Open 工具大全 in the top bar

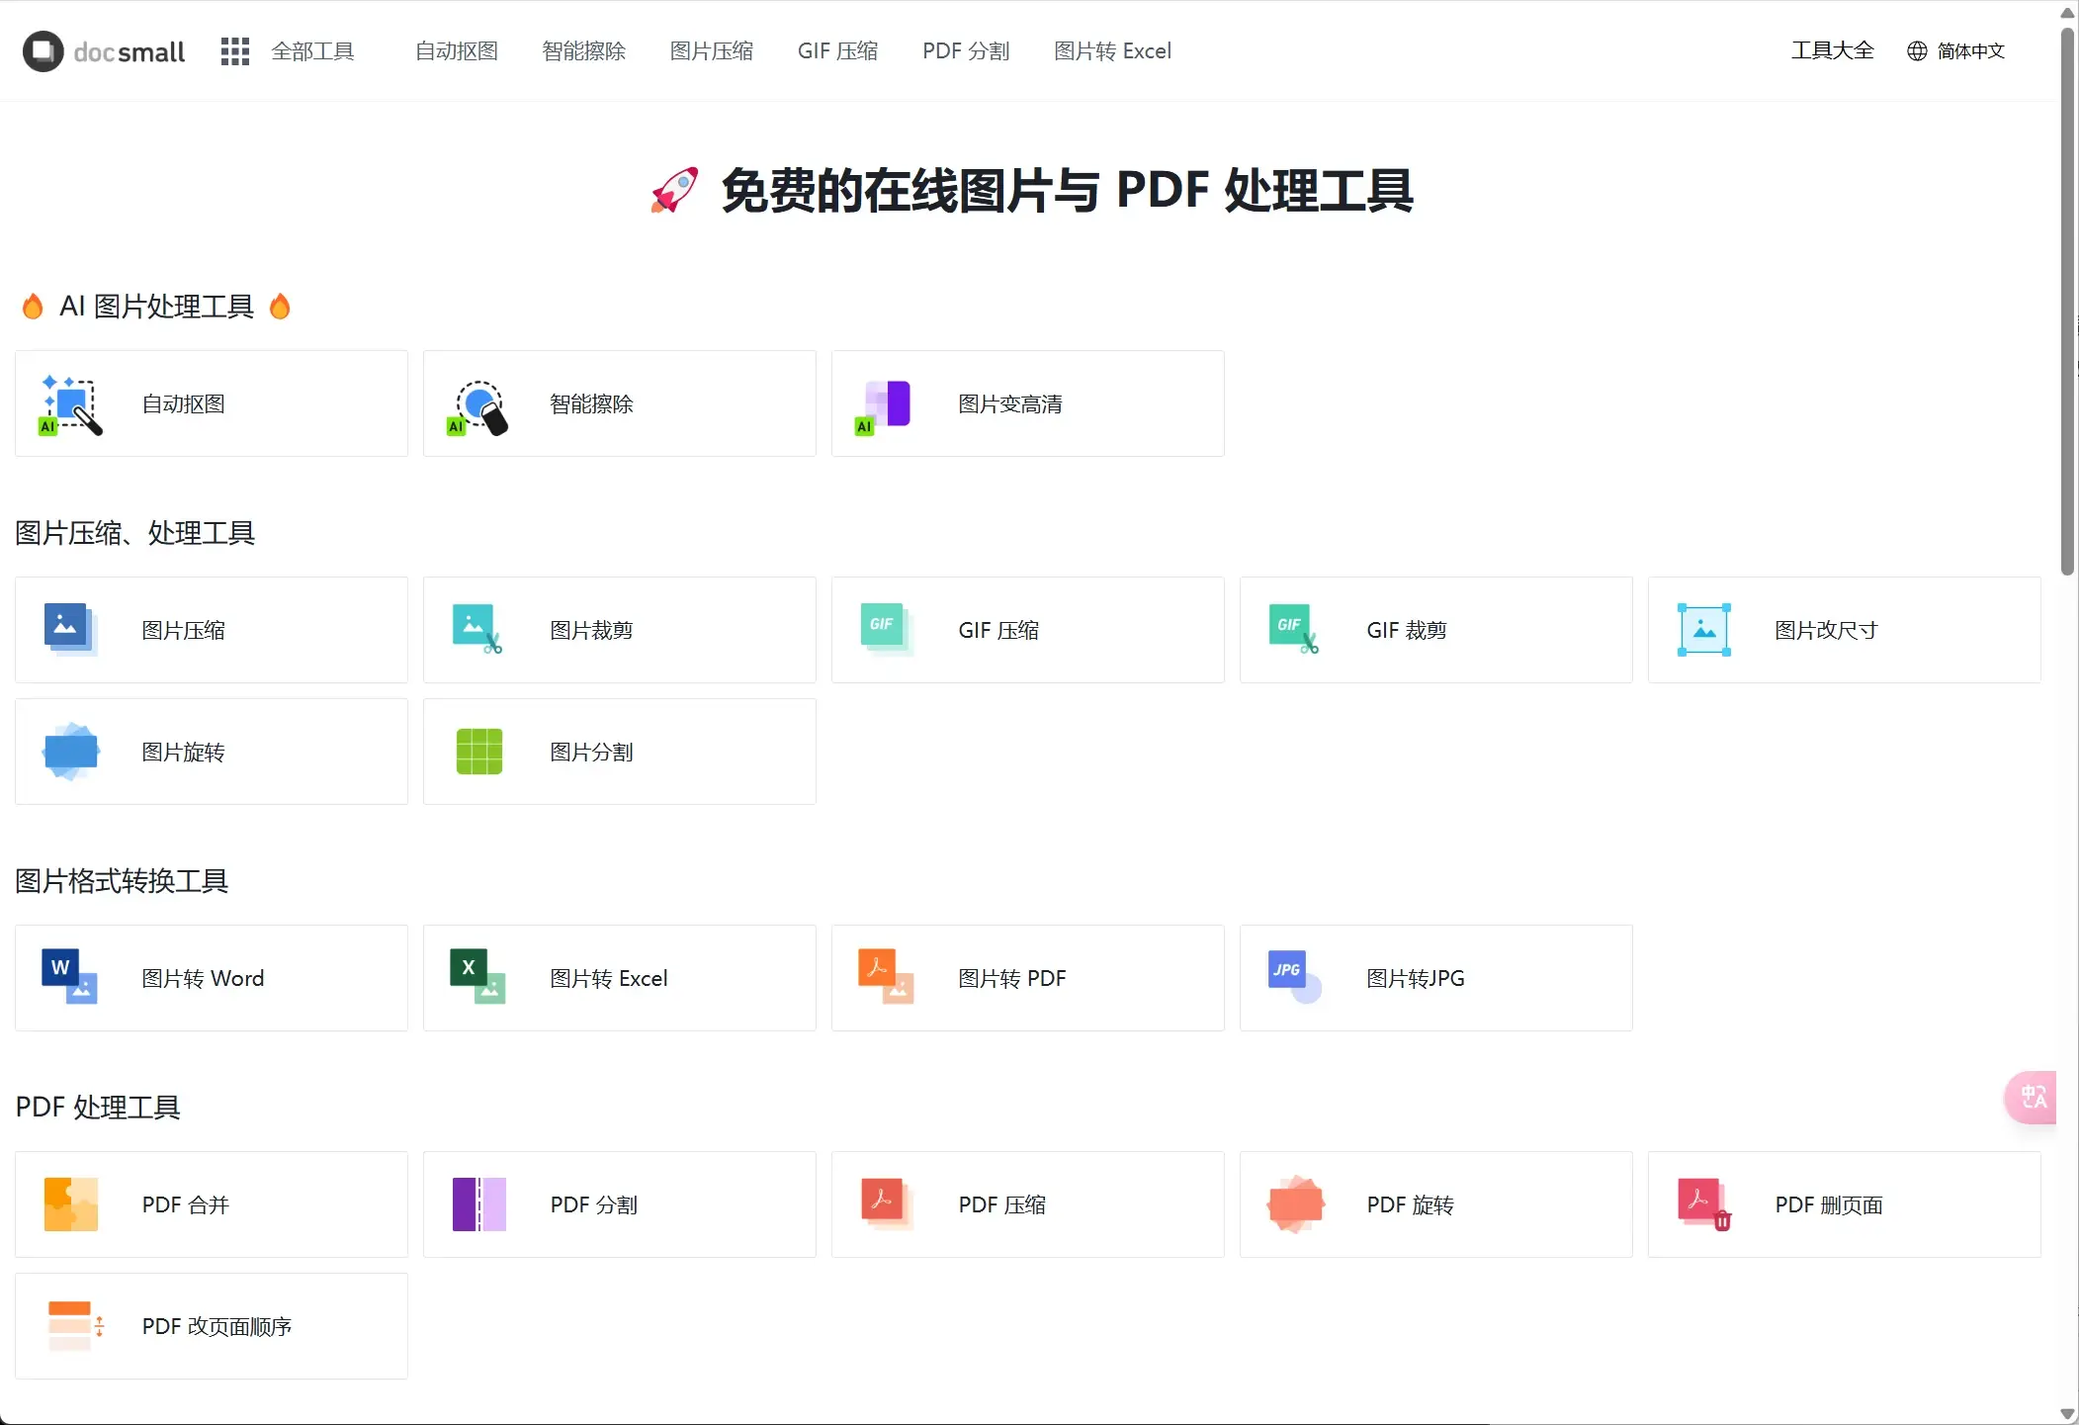(1832, 51)
